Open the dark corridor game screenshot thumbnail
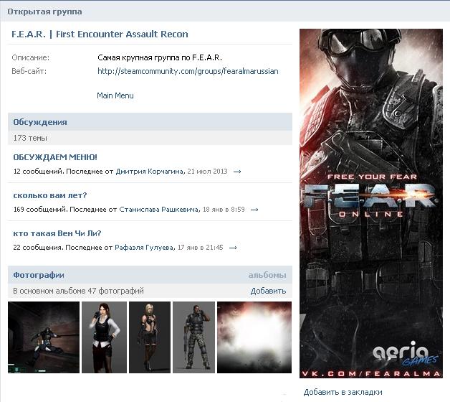450x402 pixels. (x=44, y=337)
